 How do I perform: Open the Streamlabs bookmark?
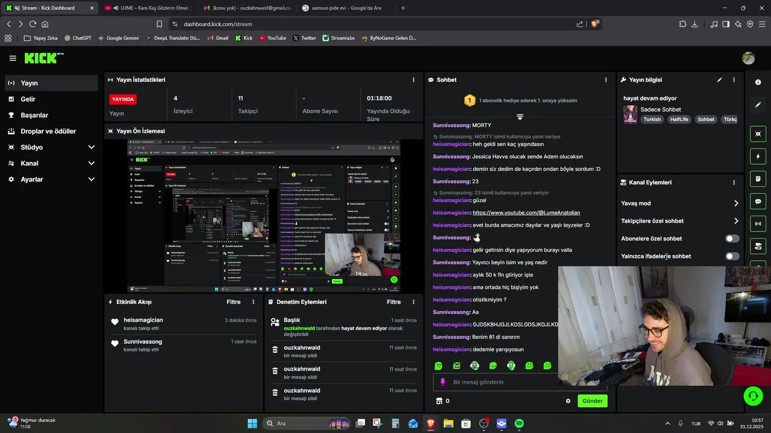tap(337, 38)
